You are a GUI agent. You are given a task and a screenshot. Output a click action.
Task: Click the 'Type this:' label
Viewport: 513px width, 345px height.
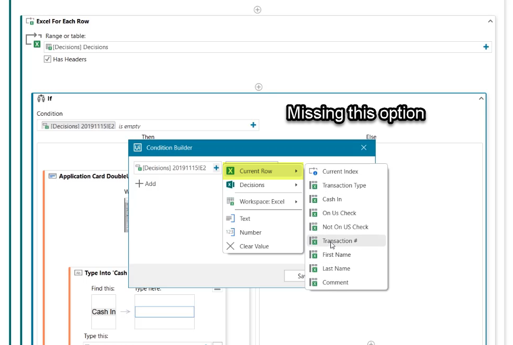coord(96,336)
